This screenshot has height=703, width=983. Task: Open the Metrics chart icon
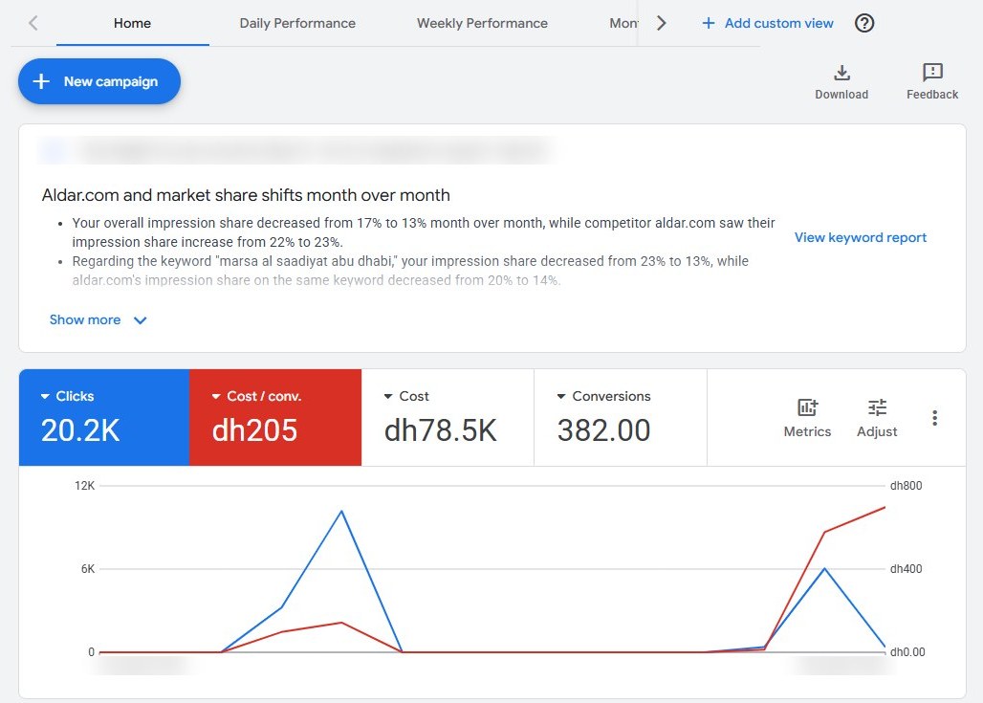pyautogui.click(x=807, y=407)
